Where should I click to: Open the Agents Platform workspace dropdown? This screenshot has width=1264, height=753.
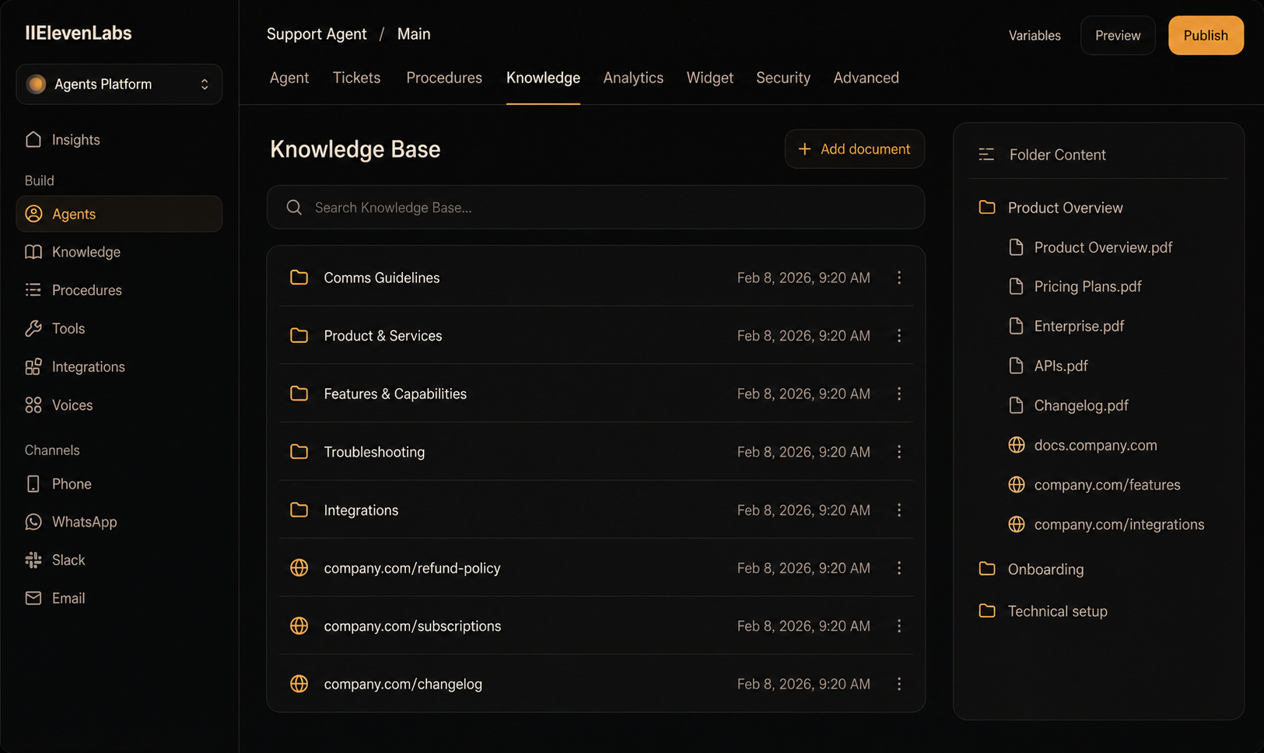tap(119, 84)
